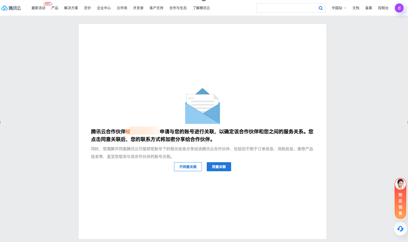Open the 了解腾讯云 menu
Viewport: 408px width, 242px height.
point(201,8)
